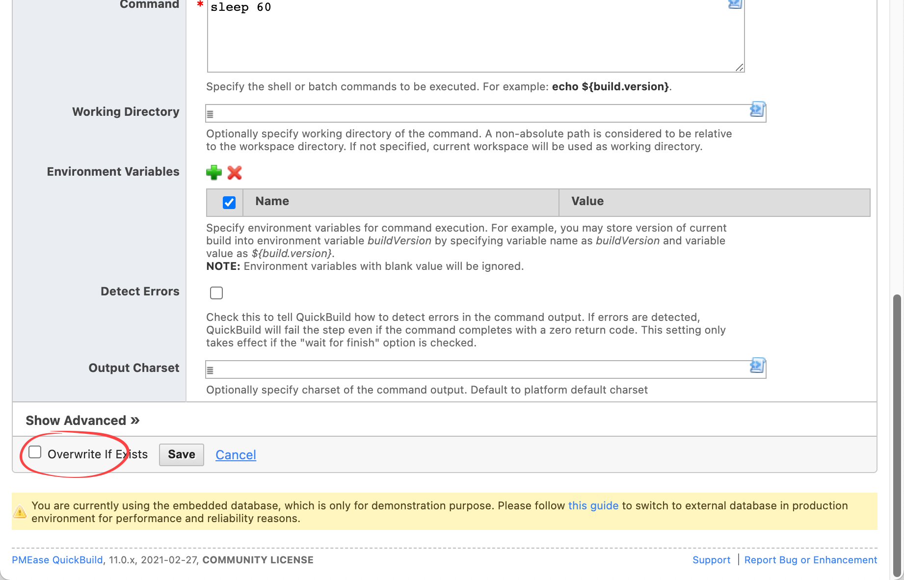The image size is (904, 580).
Task: Uncheck the select-all checkbox in Name column
Action: click(x=229, y=202)
